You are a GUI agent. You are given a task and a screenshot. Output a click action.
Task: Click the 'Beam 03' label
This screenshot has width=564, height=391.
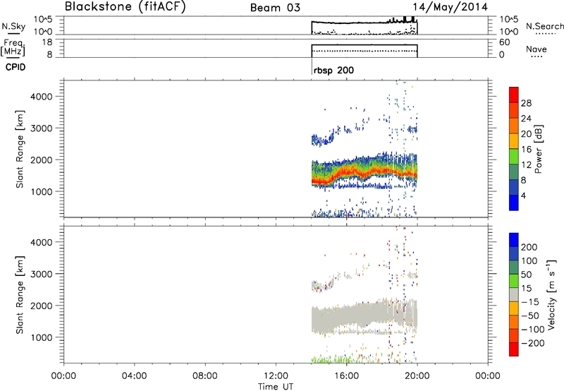[275, 8]
